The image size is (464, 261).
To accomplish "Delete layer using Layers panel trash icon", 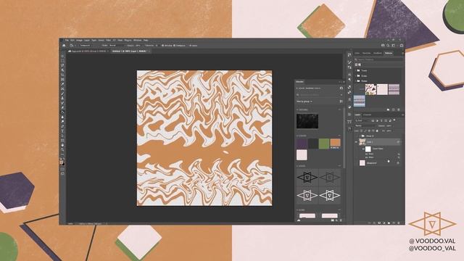I will 399,223.
